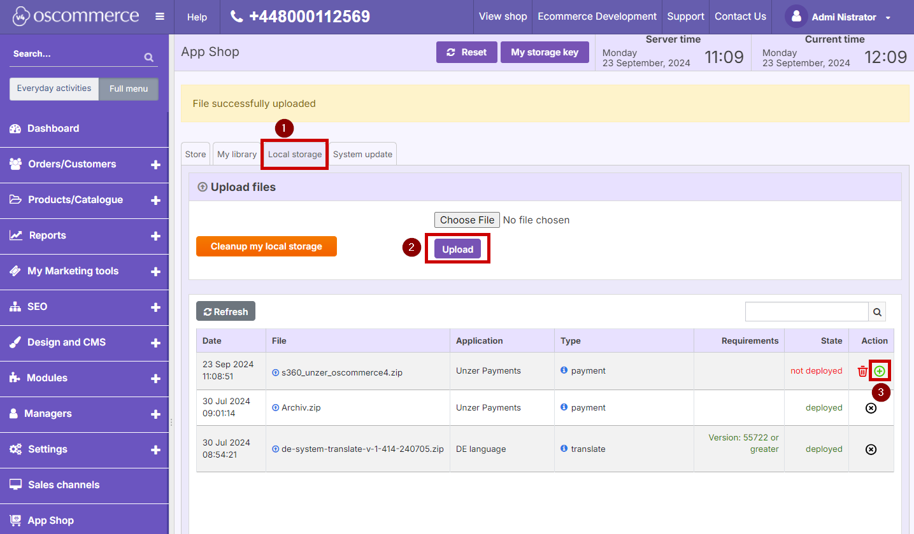
Task: Click the Modules puzzle icon
Action: click(x=15, y=378)
